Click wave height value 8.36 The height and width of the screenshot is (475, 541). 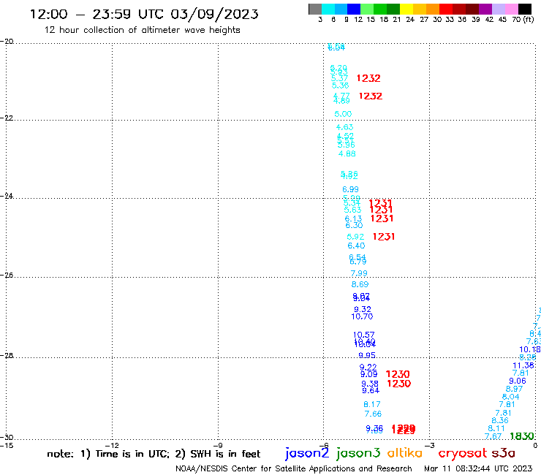point(500,420)
